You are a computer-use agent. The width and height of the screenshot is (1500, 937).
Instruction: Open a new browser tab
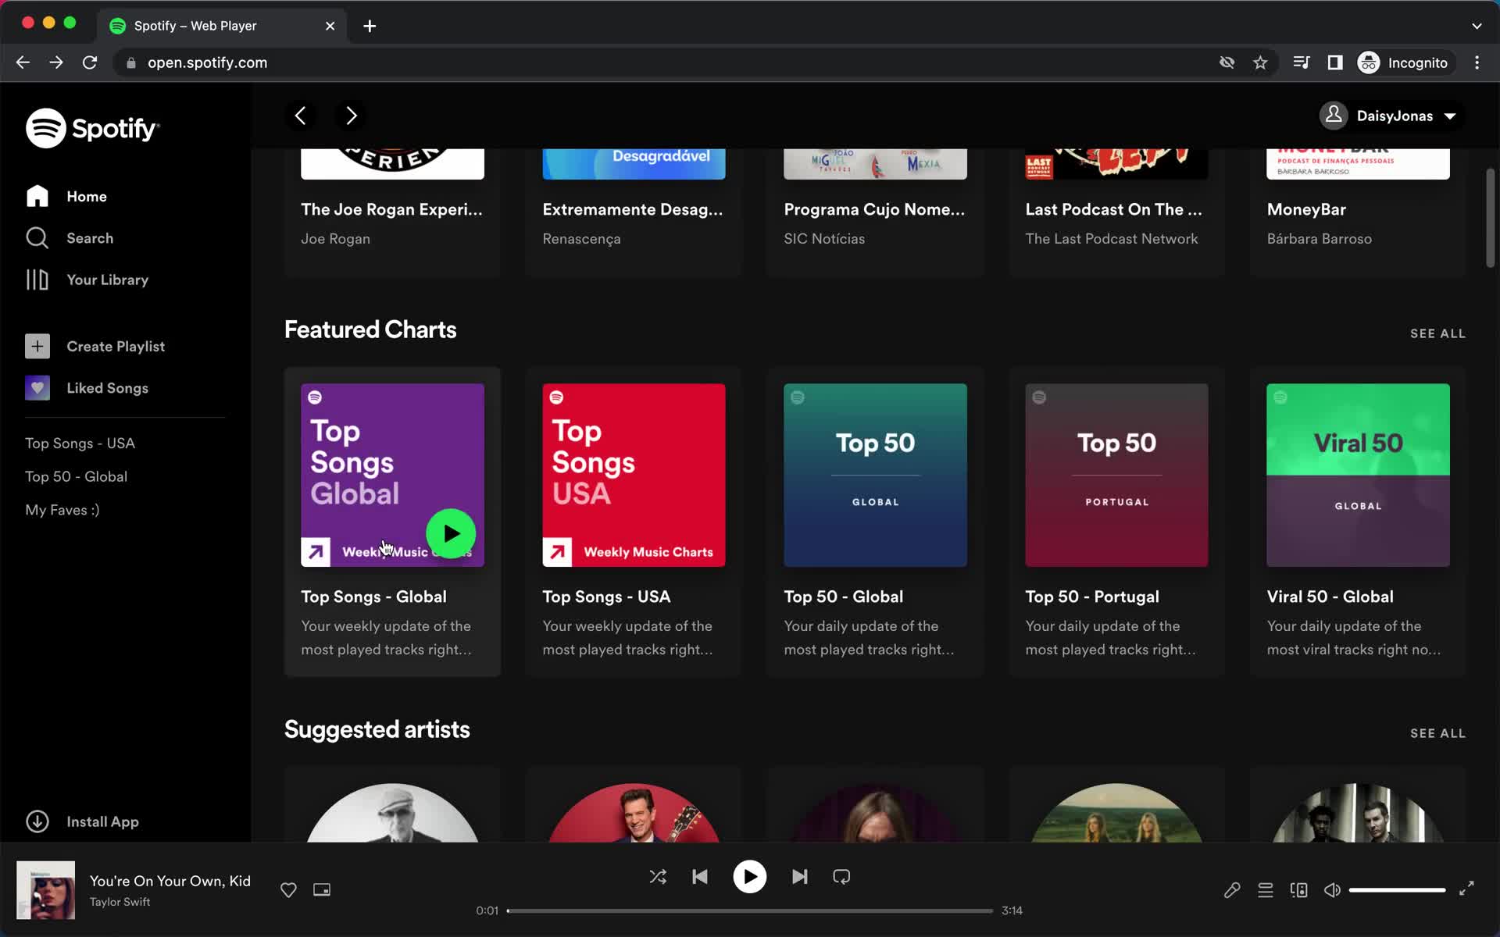370,26
